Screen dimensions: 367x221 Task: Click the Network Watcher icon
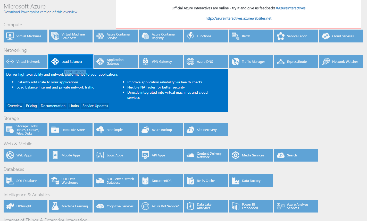(x=326, y=61)
